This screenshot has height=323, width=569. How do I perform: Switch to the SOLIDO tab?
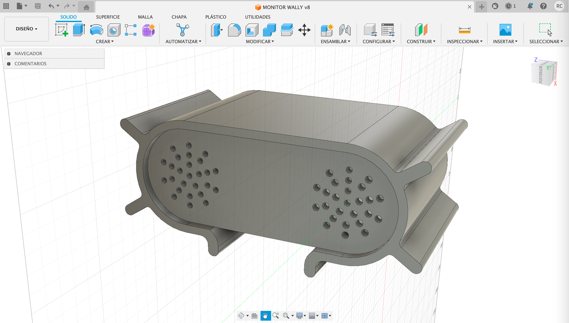click(68, 17)
